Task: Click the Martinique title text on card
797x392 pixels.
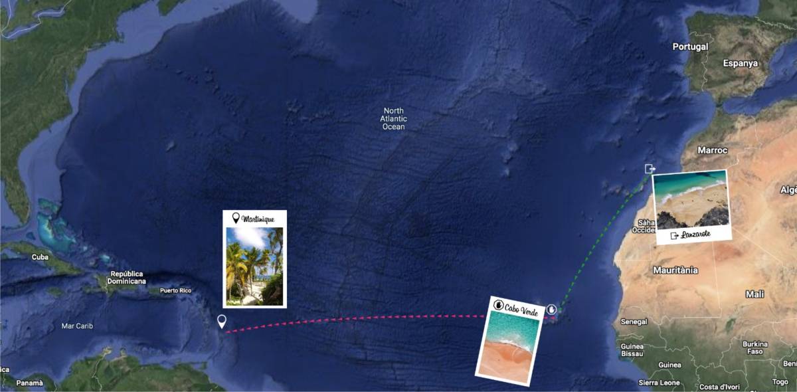Action: pos(258,219)
